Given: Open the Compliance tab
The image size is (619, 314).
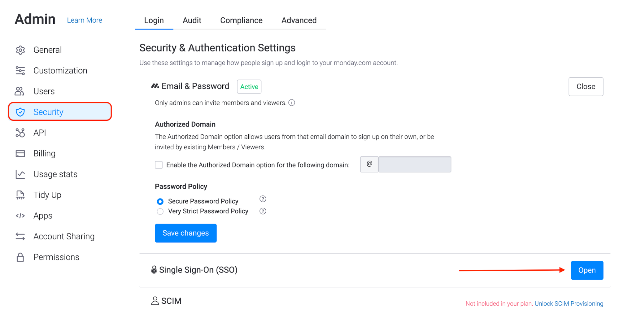Looking at the screenshot, I should (x=241, y=20).
